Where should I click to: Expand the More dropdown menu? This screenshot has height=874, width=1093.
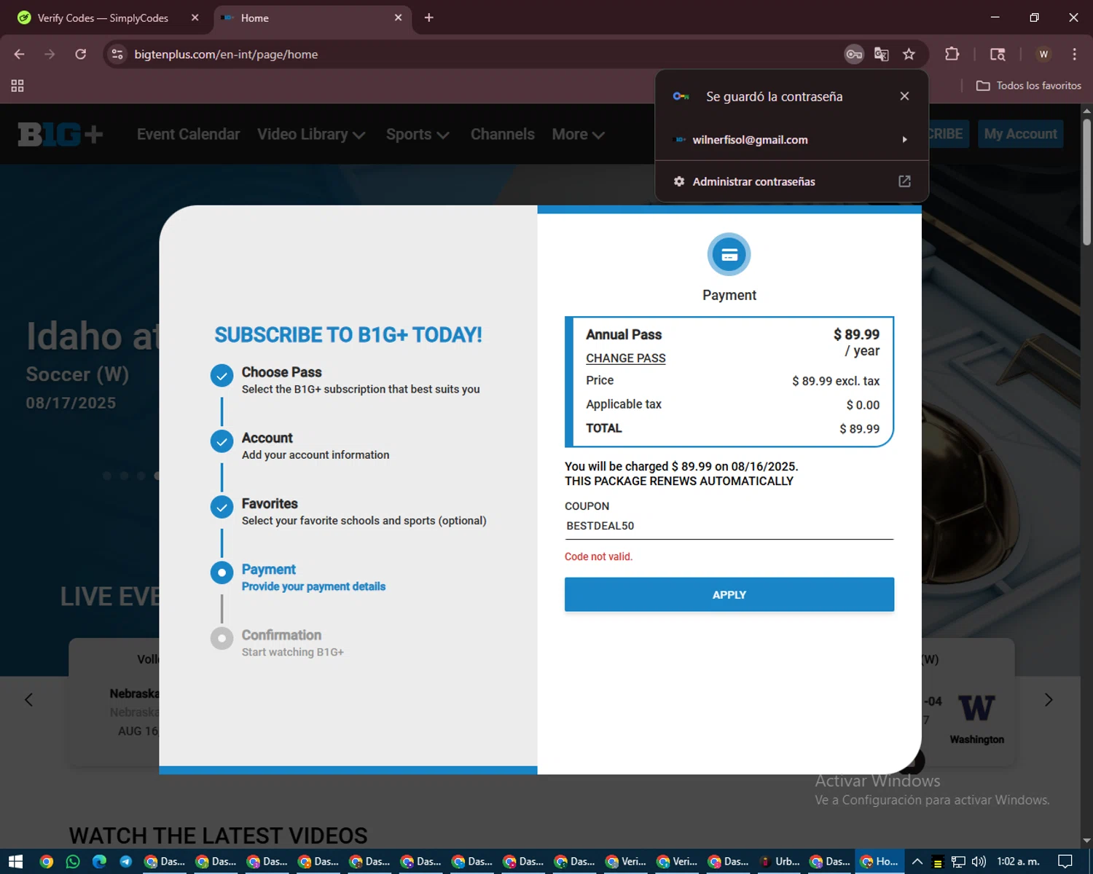(578, 135)
